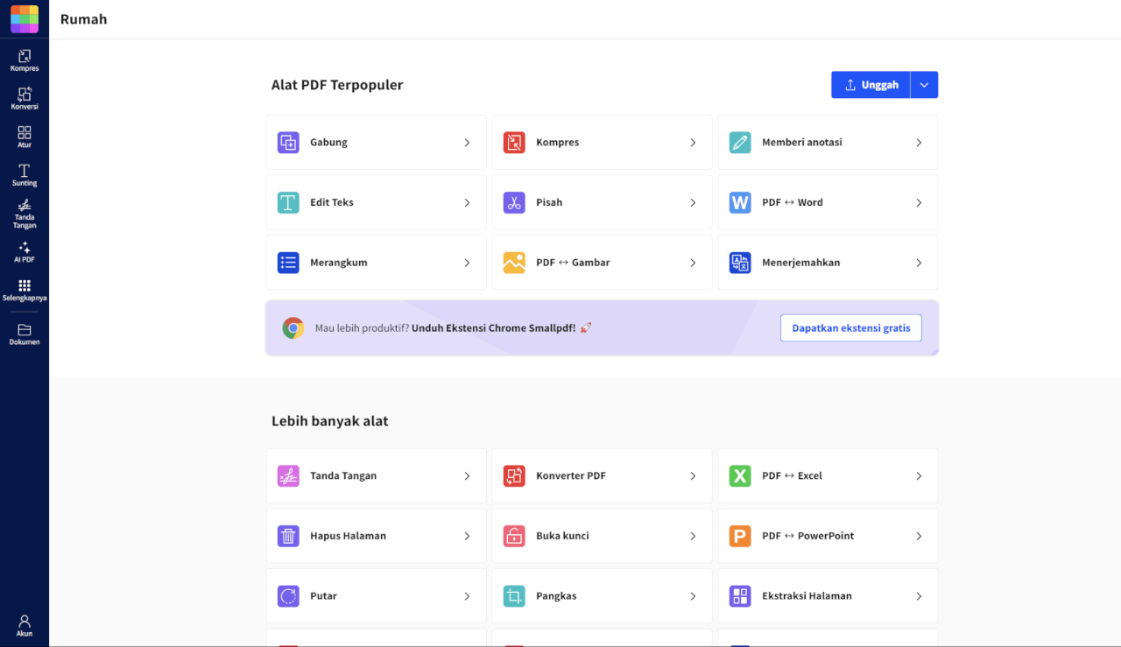Select the Atur sidebar icon

click(x=25, y=137)
